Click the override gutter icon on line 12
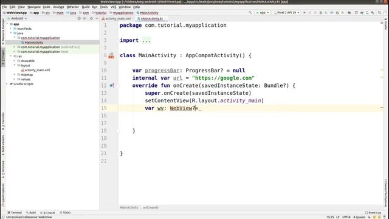The image size is (389, 219). [x=112, y=85]
